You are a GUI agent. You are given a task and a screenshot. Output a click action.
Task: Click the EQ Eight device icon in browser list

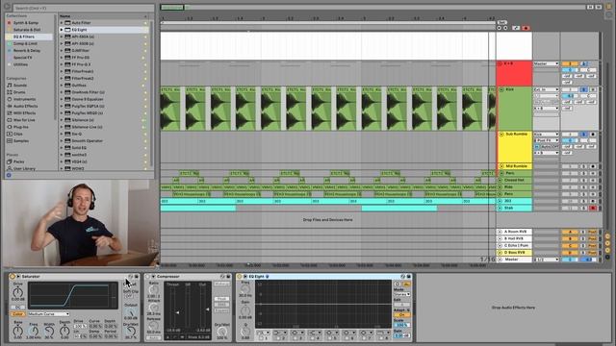(67, 30)
